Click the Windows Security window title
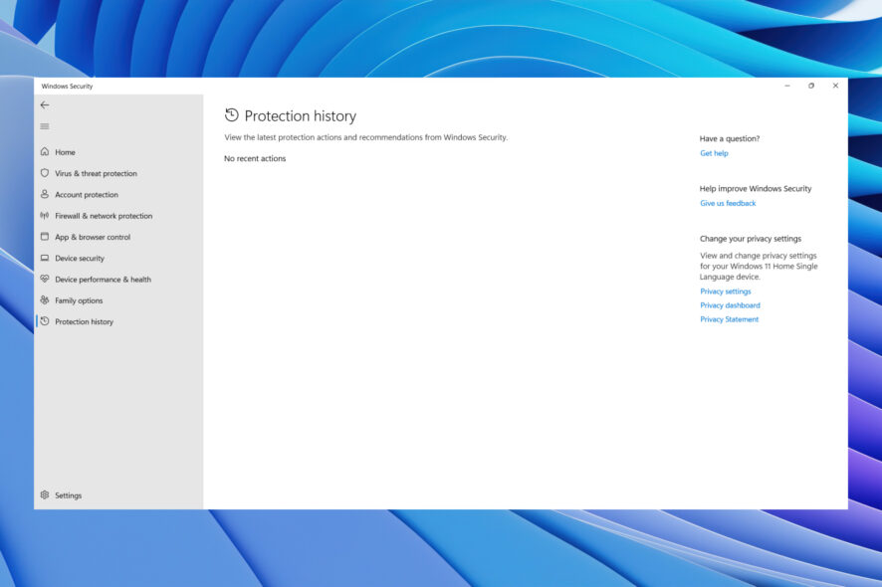Viewport: 882px width, 587px height. point(67,86)
